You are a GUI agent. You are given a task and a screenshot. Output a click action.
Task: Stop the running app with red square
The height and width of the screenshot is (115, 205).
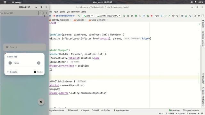pos(152,16)
